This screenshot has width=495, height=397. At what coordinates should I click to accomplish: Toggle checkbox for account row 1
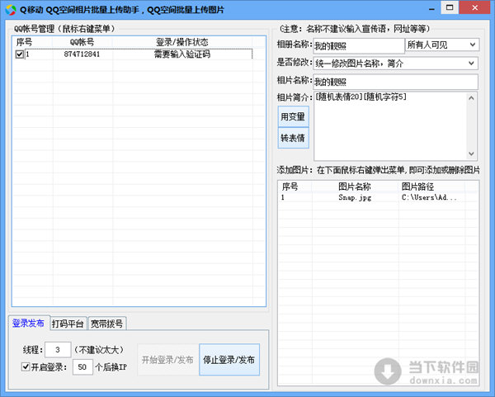click(20, 54)
